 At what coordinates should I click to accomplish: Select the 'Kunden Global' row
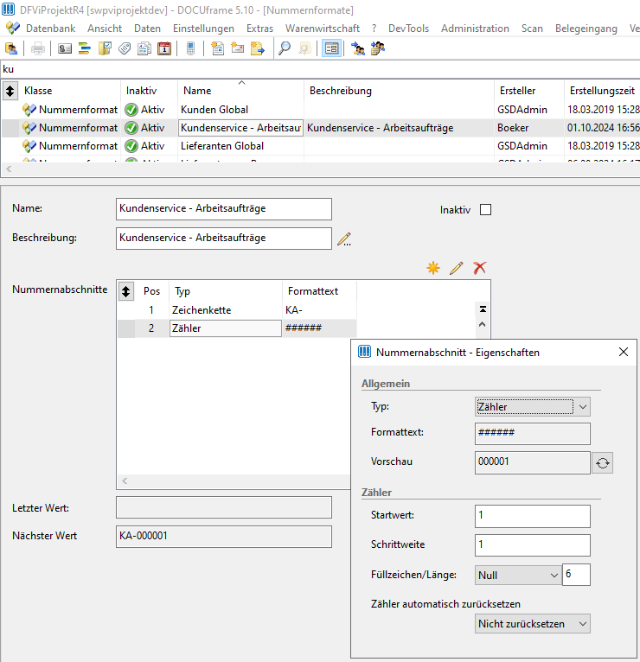coord(320,110)
